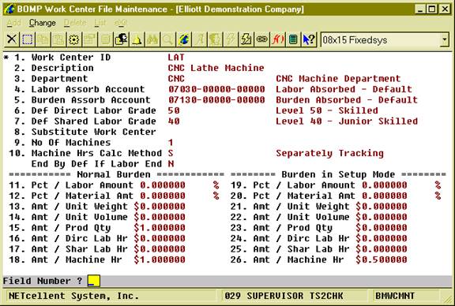Click the person-with-folder toolbar icon
Viewport: 455px width, 306px height.
[122, 39]
